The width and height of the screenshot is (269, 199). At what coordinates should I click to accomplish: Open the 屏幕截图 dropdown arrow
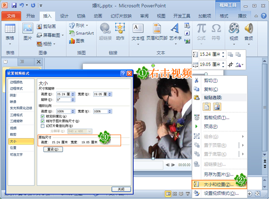(x=63, y=35)
